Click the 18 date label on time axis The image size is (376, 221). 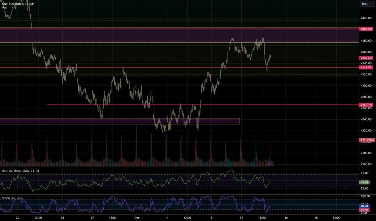(316, 218)
